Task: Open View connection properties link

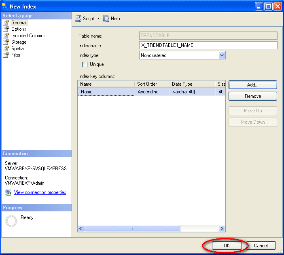Action: tap(40, 192)
